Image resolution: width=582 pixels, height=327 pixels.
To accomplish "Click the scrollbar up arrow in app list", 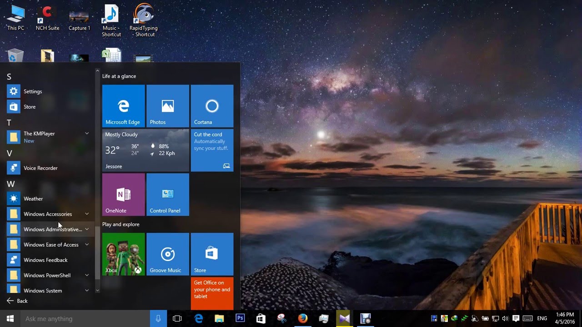I will tap(97, 71).
